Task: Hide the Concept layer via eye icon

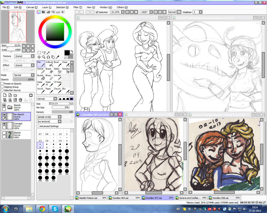Action: tap(4, 124)
